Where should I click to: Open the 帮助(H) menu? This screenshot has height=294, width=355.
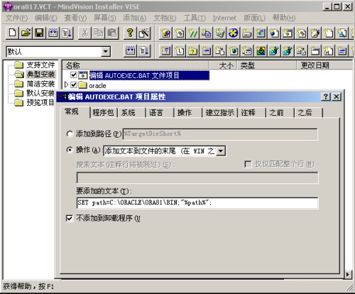click(284, 18)
